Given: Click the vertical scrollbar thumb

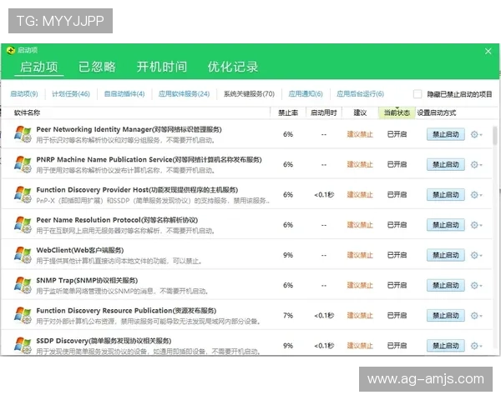Looking at the screenshot, I should click(494, 136).
